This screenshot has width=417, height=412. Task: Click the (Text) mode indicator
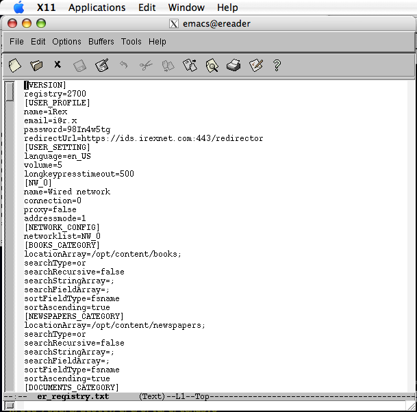152,396
